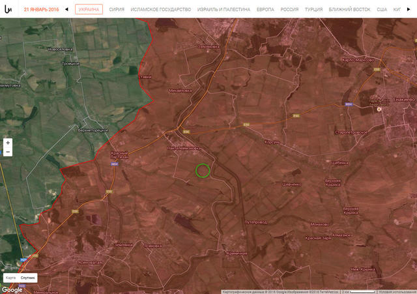Click Шевченко label on map
The width and height of the screenshot is (417, 294).
292,184
